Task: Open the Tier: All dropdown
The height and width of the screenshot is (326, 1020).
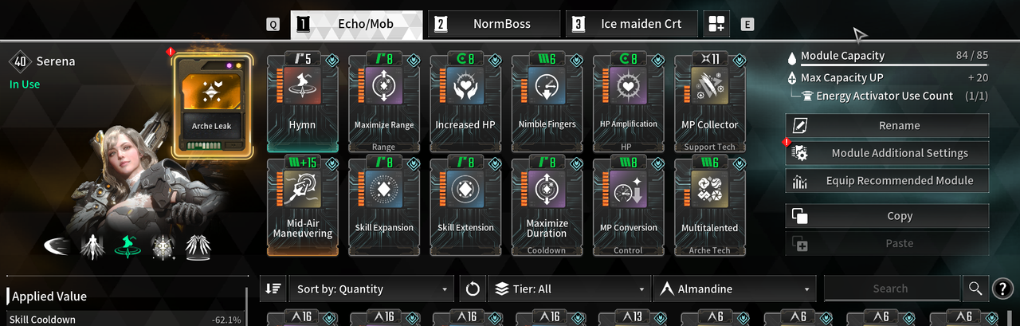Action: click(569, 289)
